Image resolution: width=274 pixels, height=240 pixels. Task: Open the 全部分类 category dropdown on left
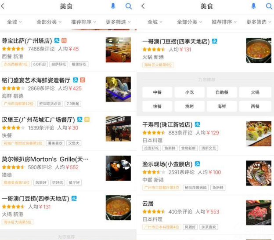click(49, 22)
